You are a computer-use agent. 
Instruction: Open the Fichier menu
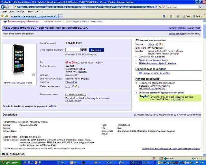click(x=4, y=11)
